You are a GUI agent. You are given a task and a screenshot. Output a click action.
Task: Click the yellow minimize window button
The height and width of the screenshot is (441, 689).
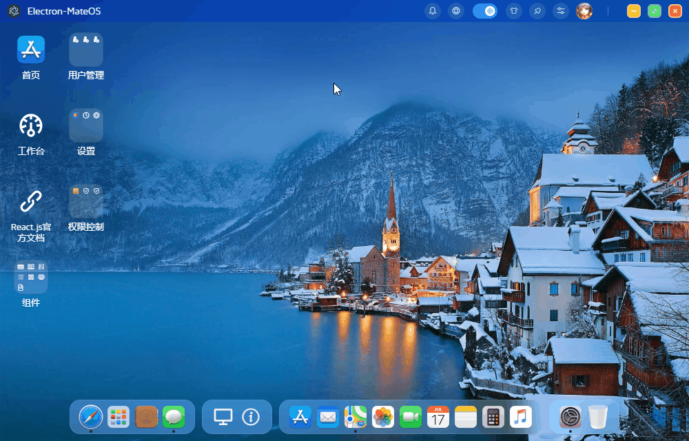tap(634, 11)
